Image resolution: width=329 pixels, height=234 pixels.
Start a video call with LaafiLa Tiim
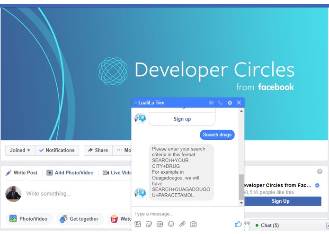pos(211,103)
